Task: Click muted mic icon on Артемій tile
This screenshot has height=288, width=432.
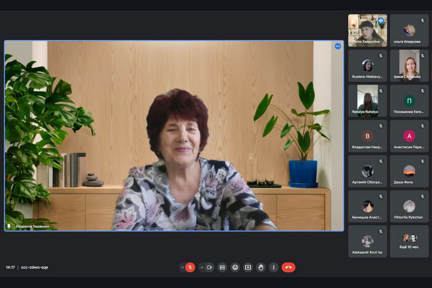Action: pyautogui.click(x=381, y=161)
